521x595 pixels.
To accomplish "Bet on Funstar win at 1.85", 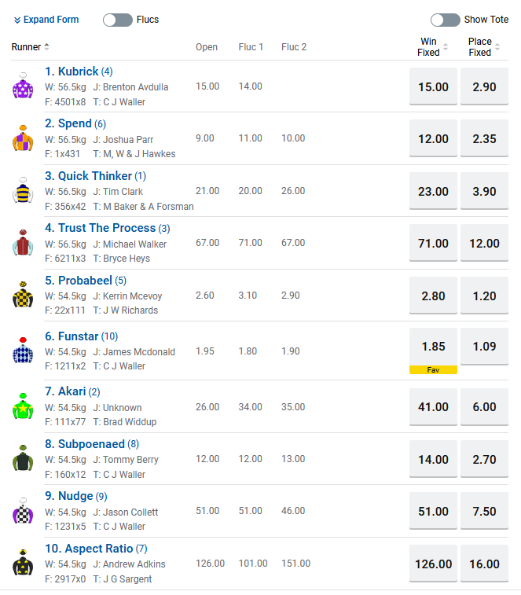I will coord(433,346).
